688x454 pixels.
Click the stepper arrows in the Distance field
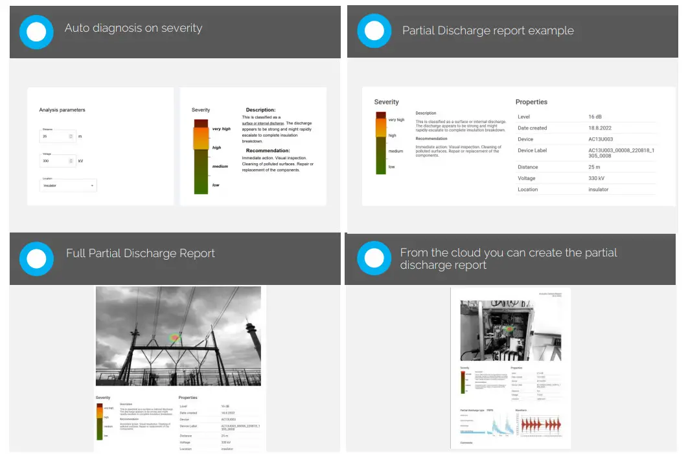pos(71,137)
